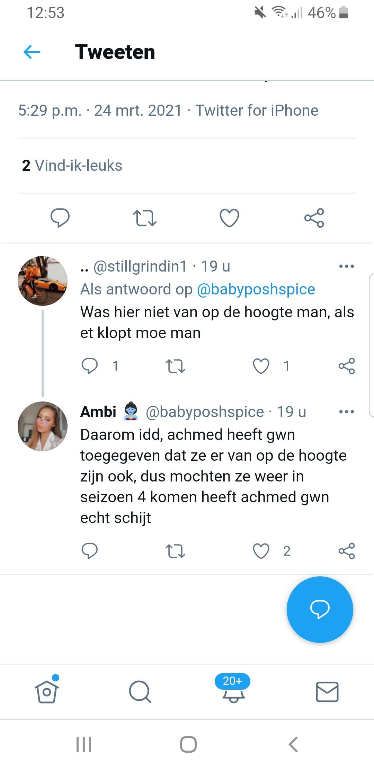Reply to the main tweet

tap(60, 218)
